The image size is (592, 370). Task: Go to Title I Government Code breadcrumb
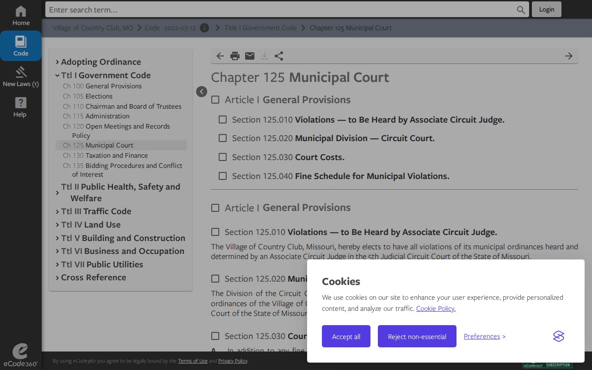pyautogui.click(x=260, y=28)
